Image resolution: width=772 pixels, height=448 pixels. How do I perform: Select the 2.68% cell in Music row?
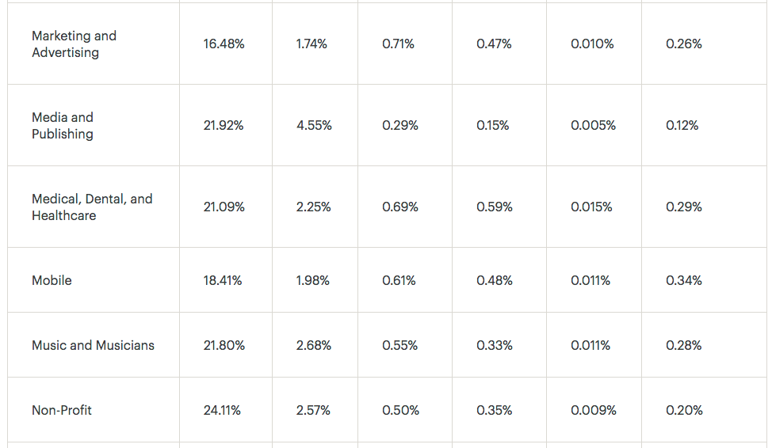pos(314,345)
